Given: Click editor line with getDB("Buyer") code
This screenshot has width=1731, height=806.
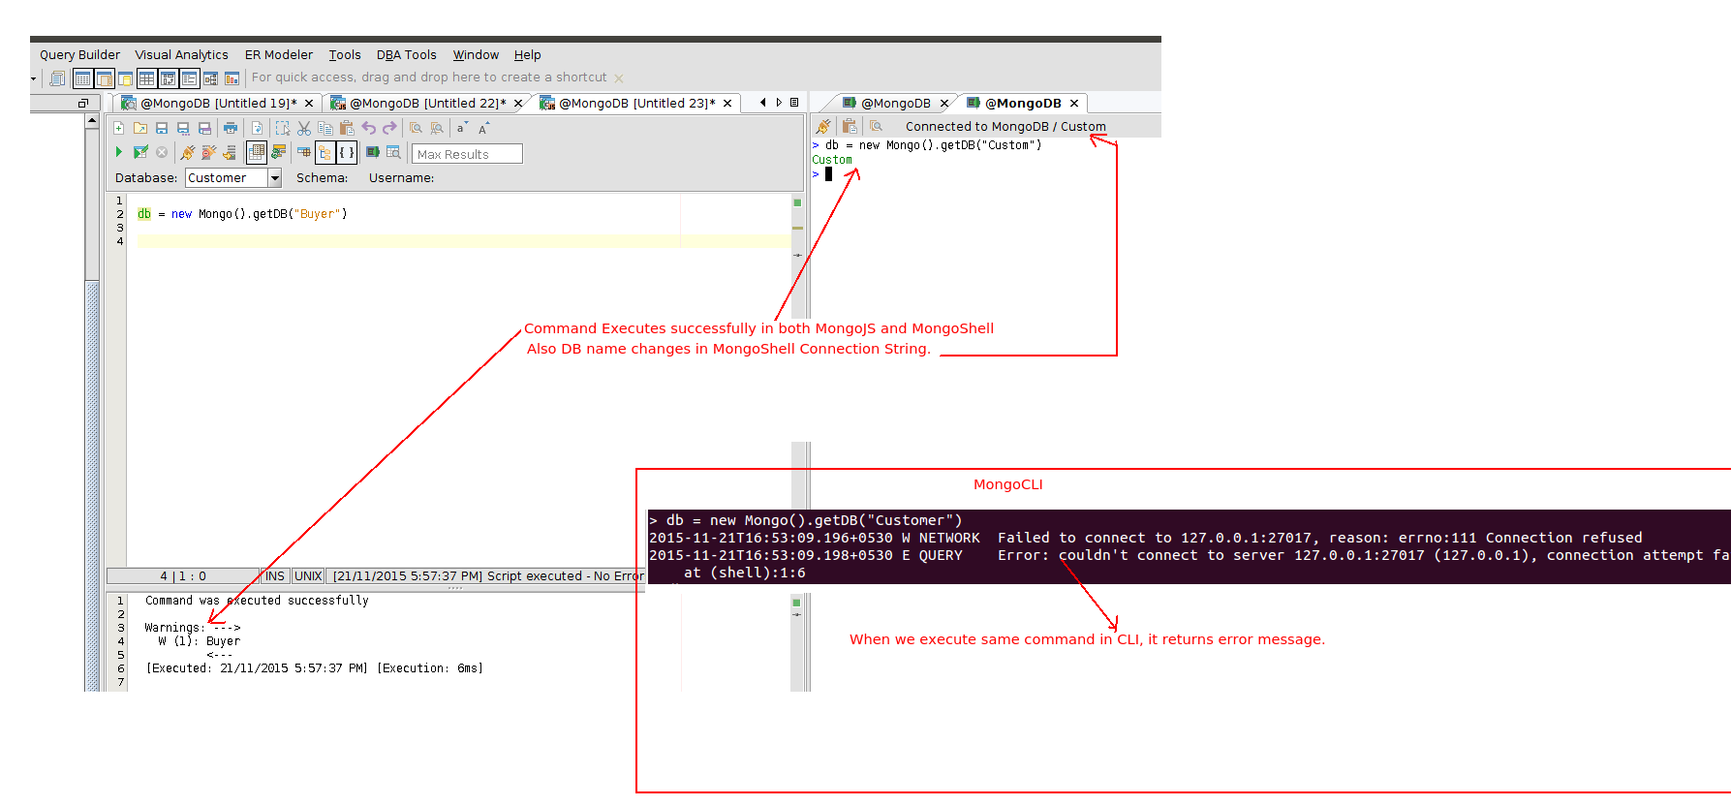Looking at the screenshot, I should tap(242, 214).
